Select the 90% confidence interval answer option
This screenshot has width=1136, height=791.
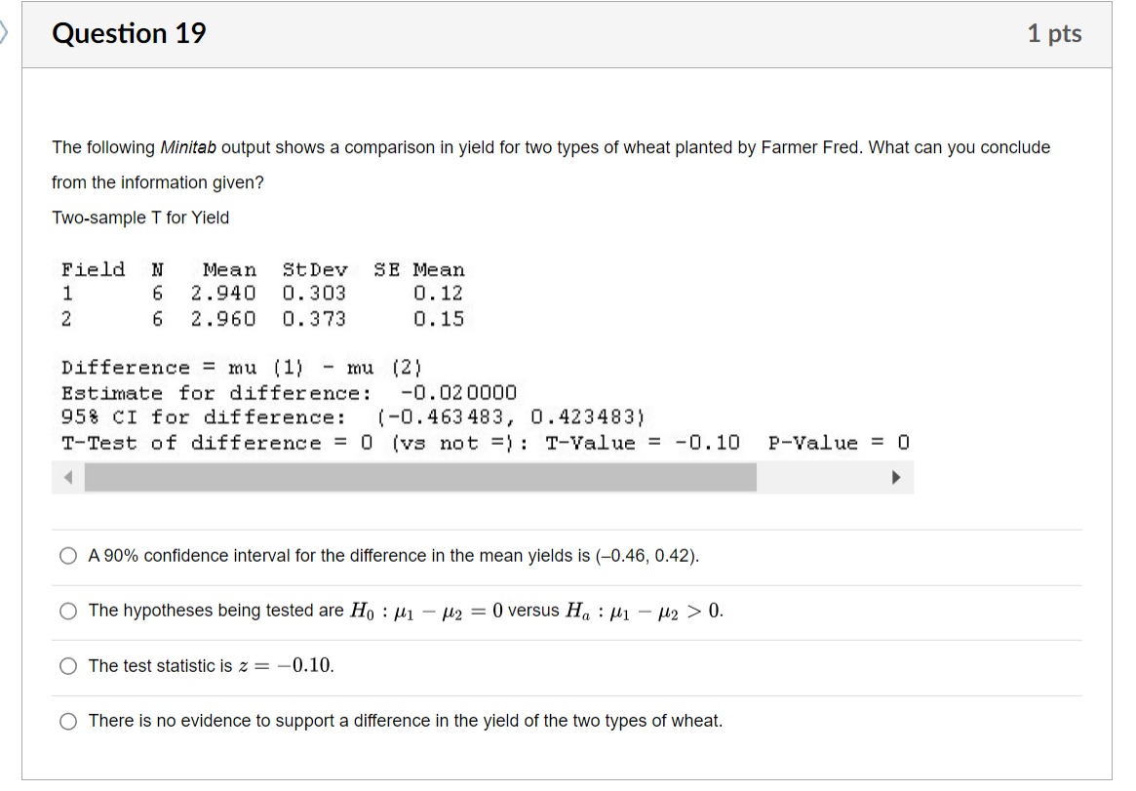[68, 555]
